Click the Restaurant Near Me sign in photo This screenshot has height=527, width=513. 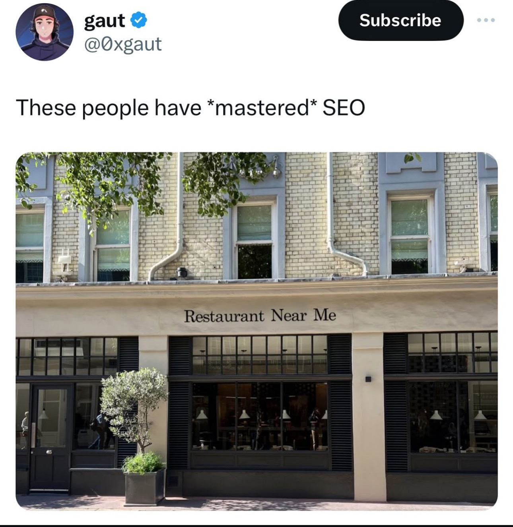260,316
